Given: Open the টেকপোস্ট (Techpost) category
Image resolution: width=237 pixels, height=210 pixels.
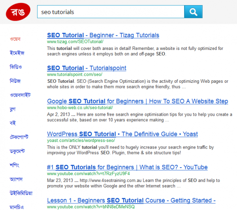Looking at the screenshot, I should click(x=19, y=137).
